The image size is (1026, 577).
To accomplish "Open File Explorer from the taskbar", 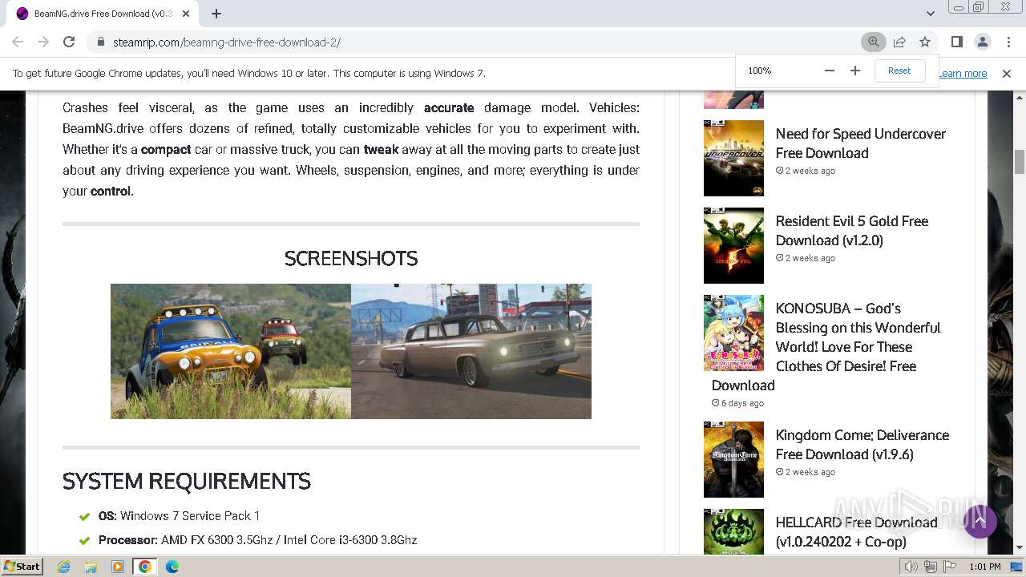I will tap(91, 567).
